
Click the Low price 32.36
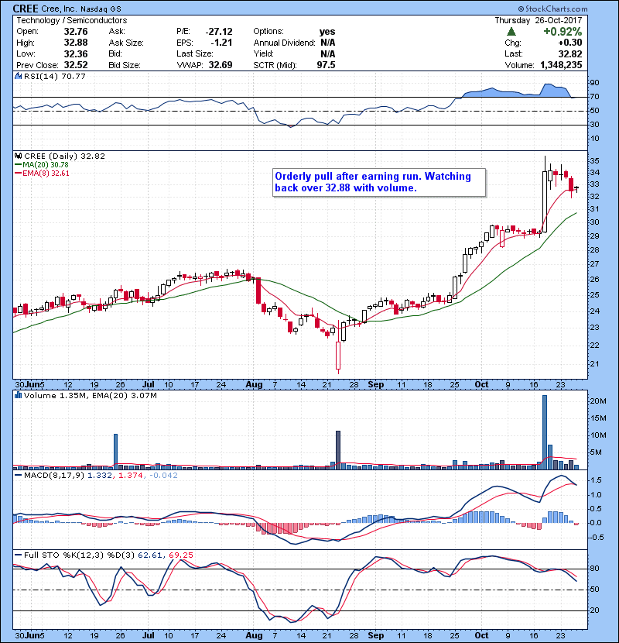point(76,53)
